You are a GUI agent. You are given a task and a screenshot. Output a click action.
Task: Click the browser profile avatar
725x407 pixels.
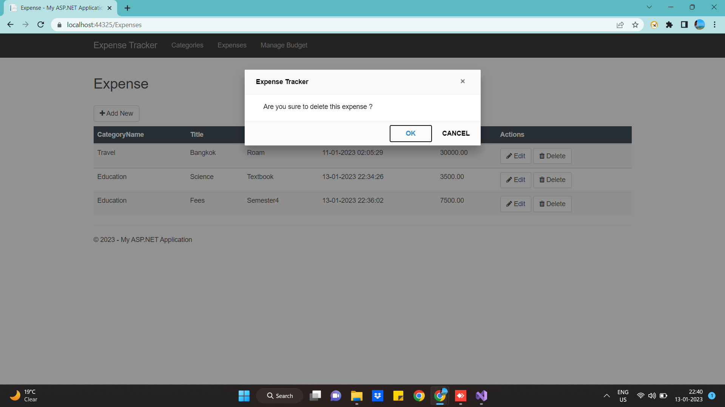click(700, 24)
